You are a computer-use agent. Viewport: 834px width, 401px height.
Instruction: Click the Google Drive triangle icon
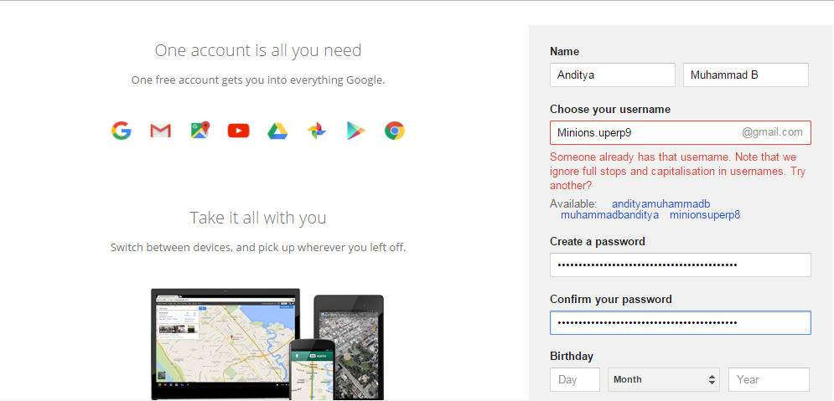[x=277, y=131]
